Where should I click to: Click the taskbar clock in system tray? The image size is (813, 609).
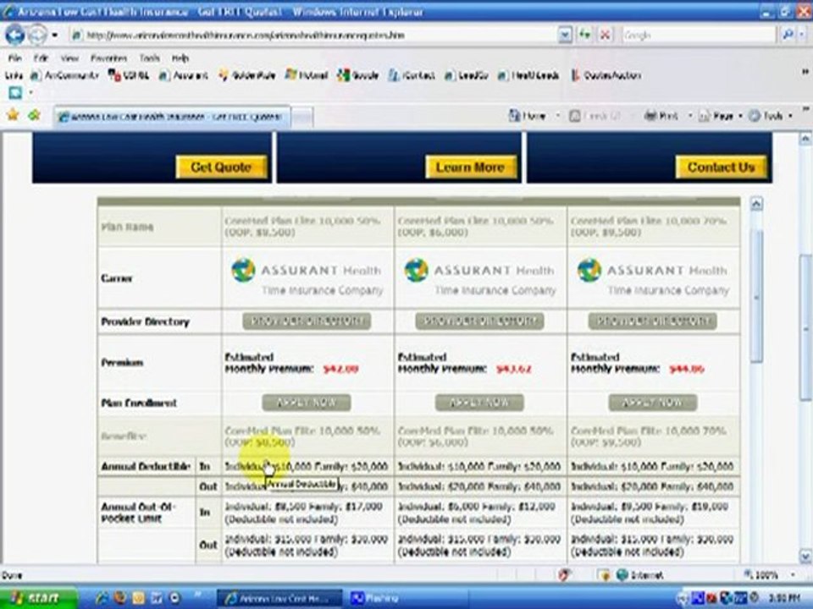[783, 599]
